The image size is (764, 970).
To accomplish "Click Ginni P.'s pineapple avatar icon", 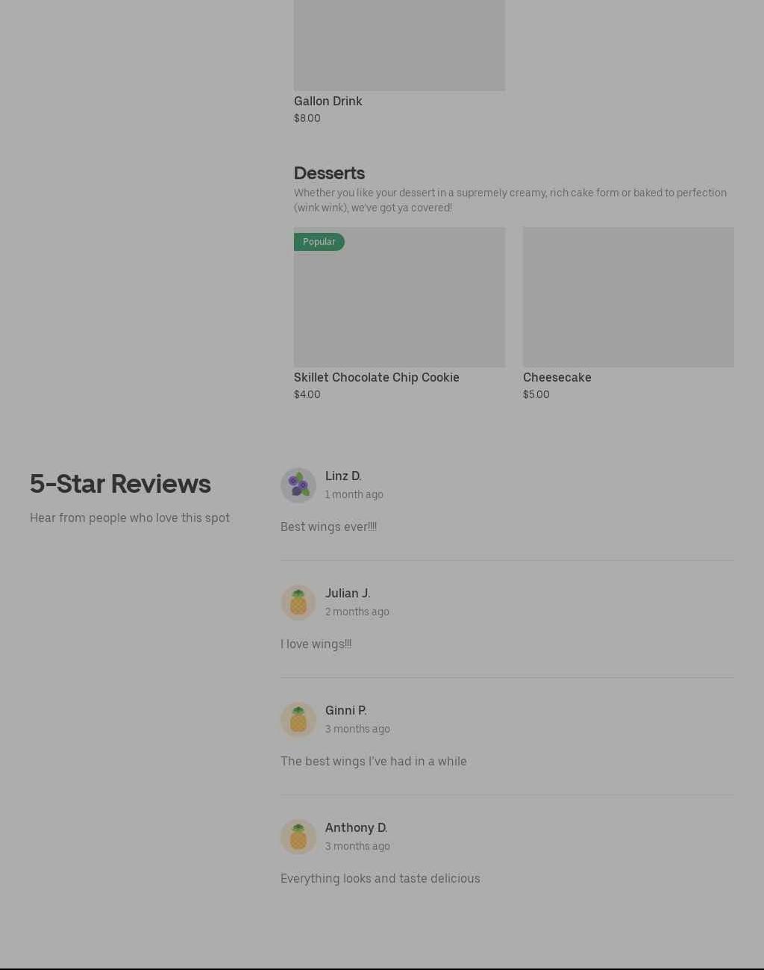I will click(298, 720).
